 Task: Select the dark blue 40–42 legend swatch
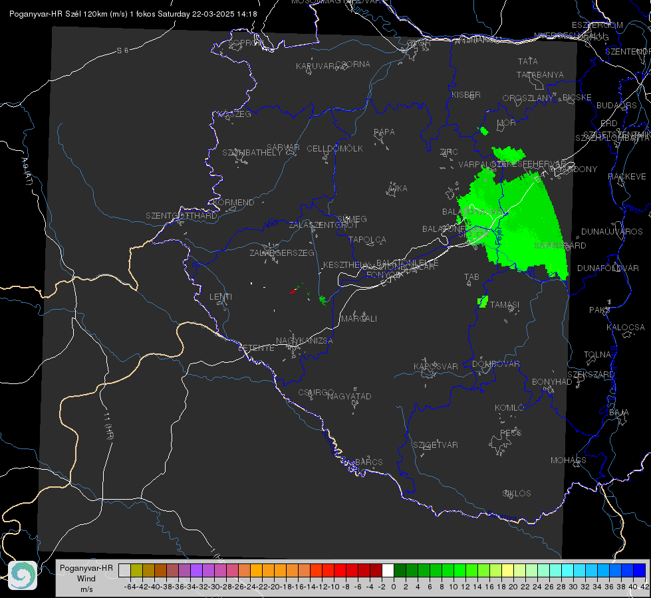[x=640, y=570]
